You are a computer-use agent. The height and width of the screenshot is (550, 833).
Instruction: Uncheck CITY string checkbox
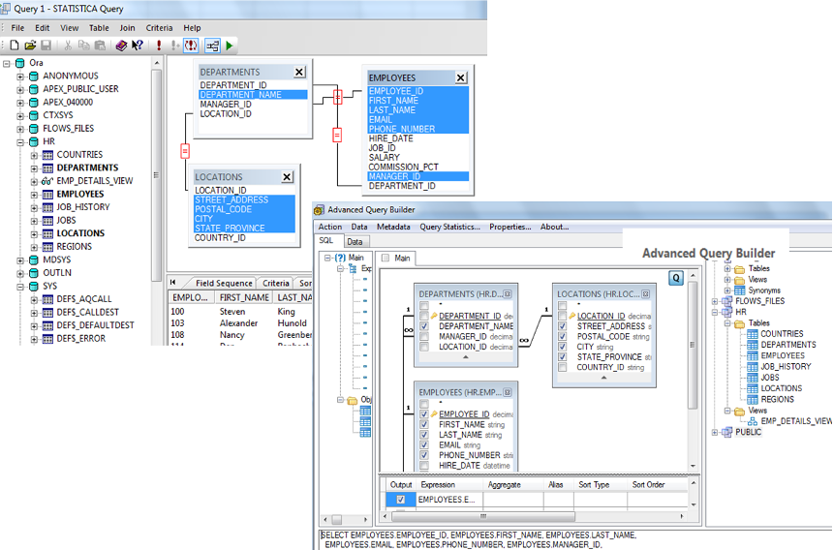[562, 347]
